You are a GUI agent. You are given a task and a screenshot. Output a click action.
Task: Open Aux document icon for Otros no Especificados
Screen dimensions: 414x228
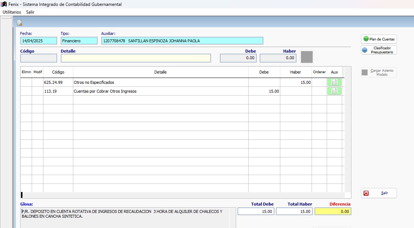(334, 82)
